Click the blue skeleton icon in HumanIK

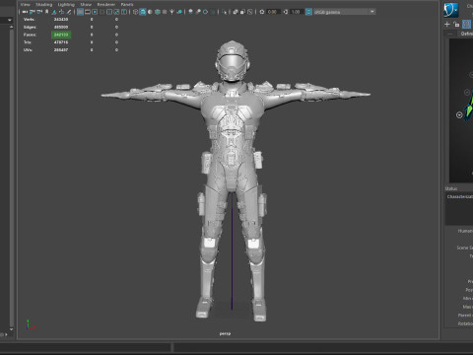tap(466, 25)
